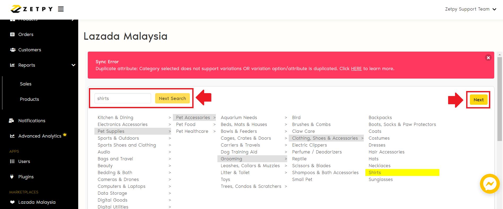This screenshot has width=503, height=209.
Task: Select the Necklaces category
Action: [379, 166]
